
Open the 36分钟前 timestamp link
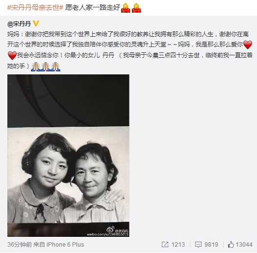20,245
